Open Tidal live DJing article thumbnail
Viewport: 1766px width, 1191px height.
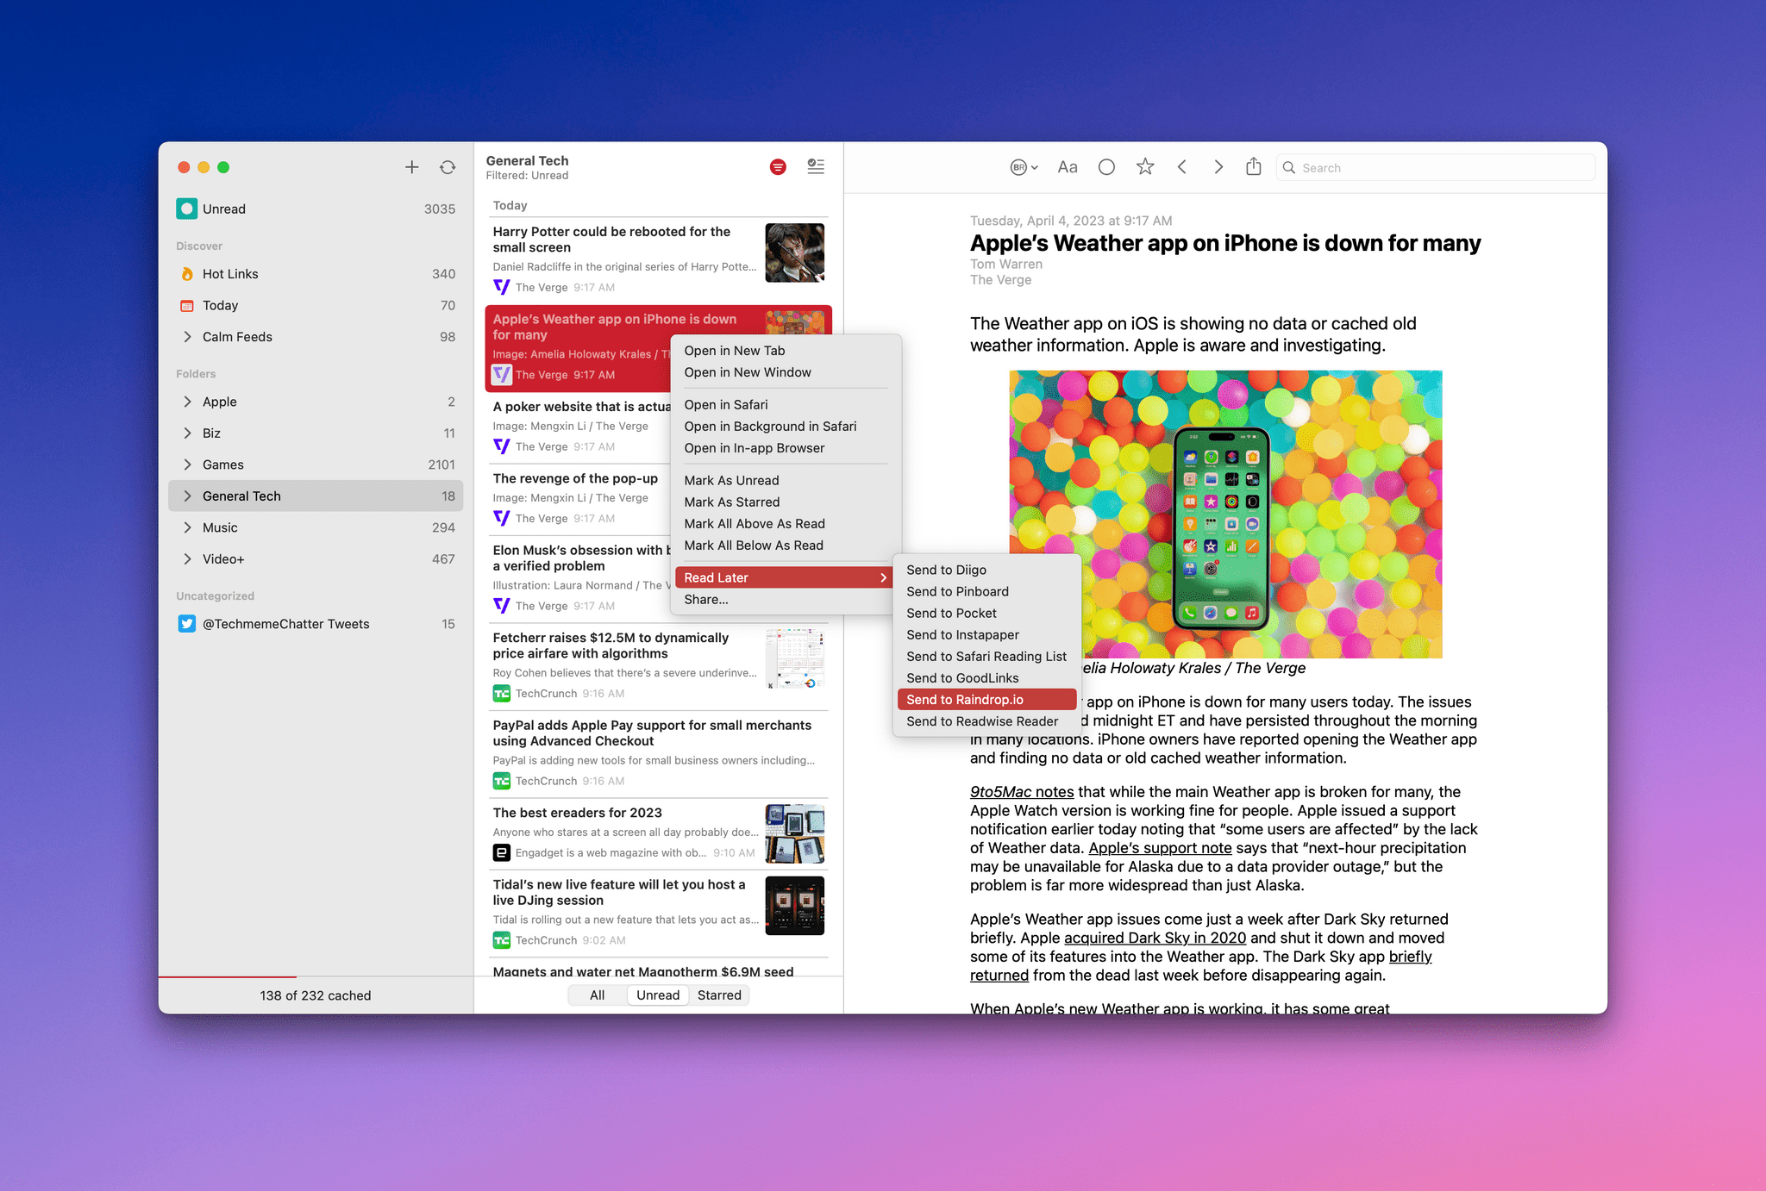tap(795, 906)
